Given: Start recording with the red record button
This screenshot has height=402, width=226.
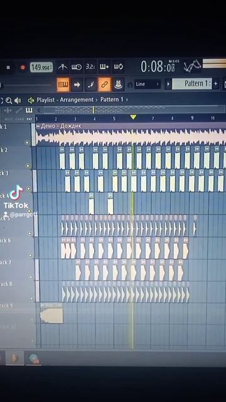Looking at the screenshot, I should [x=23, y=67].
